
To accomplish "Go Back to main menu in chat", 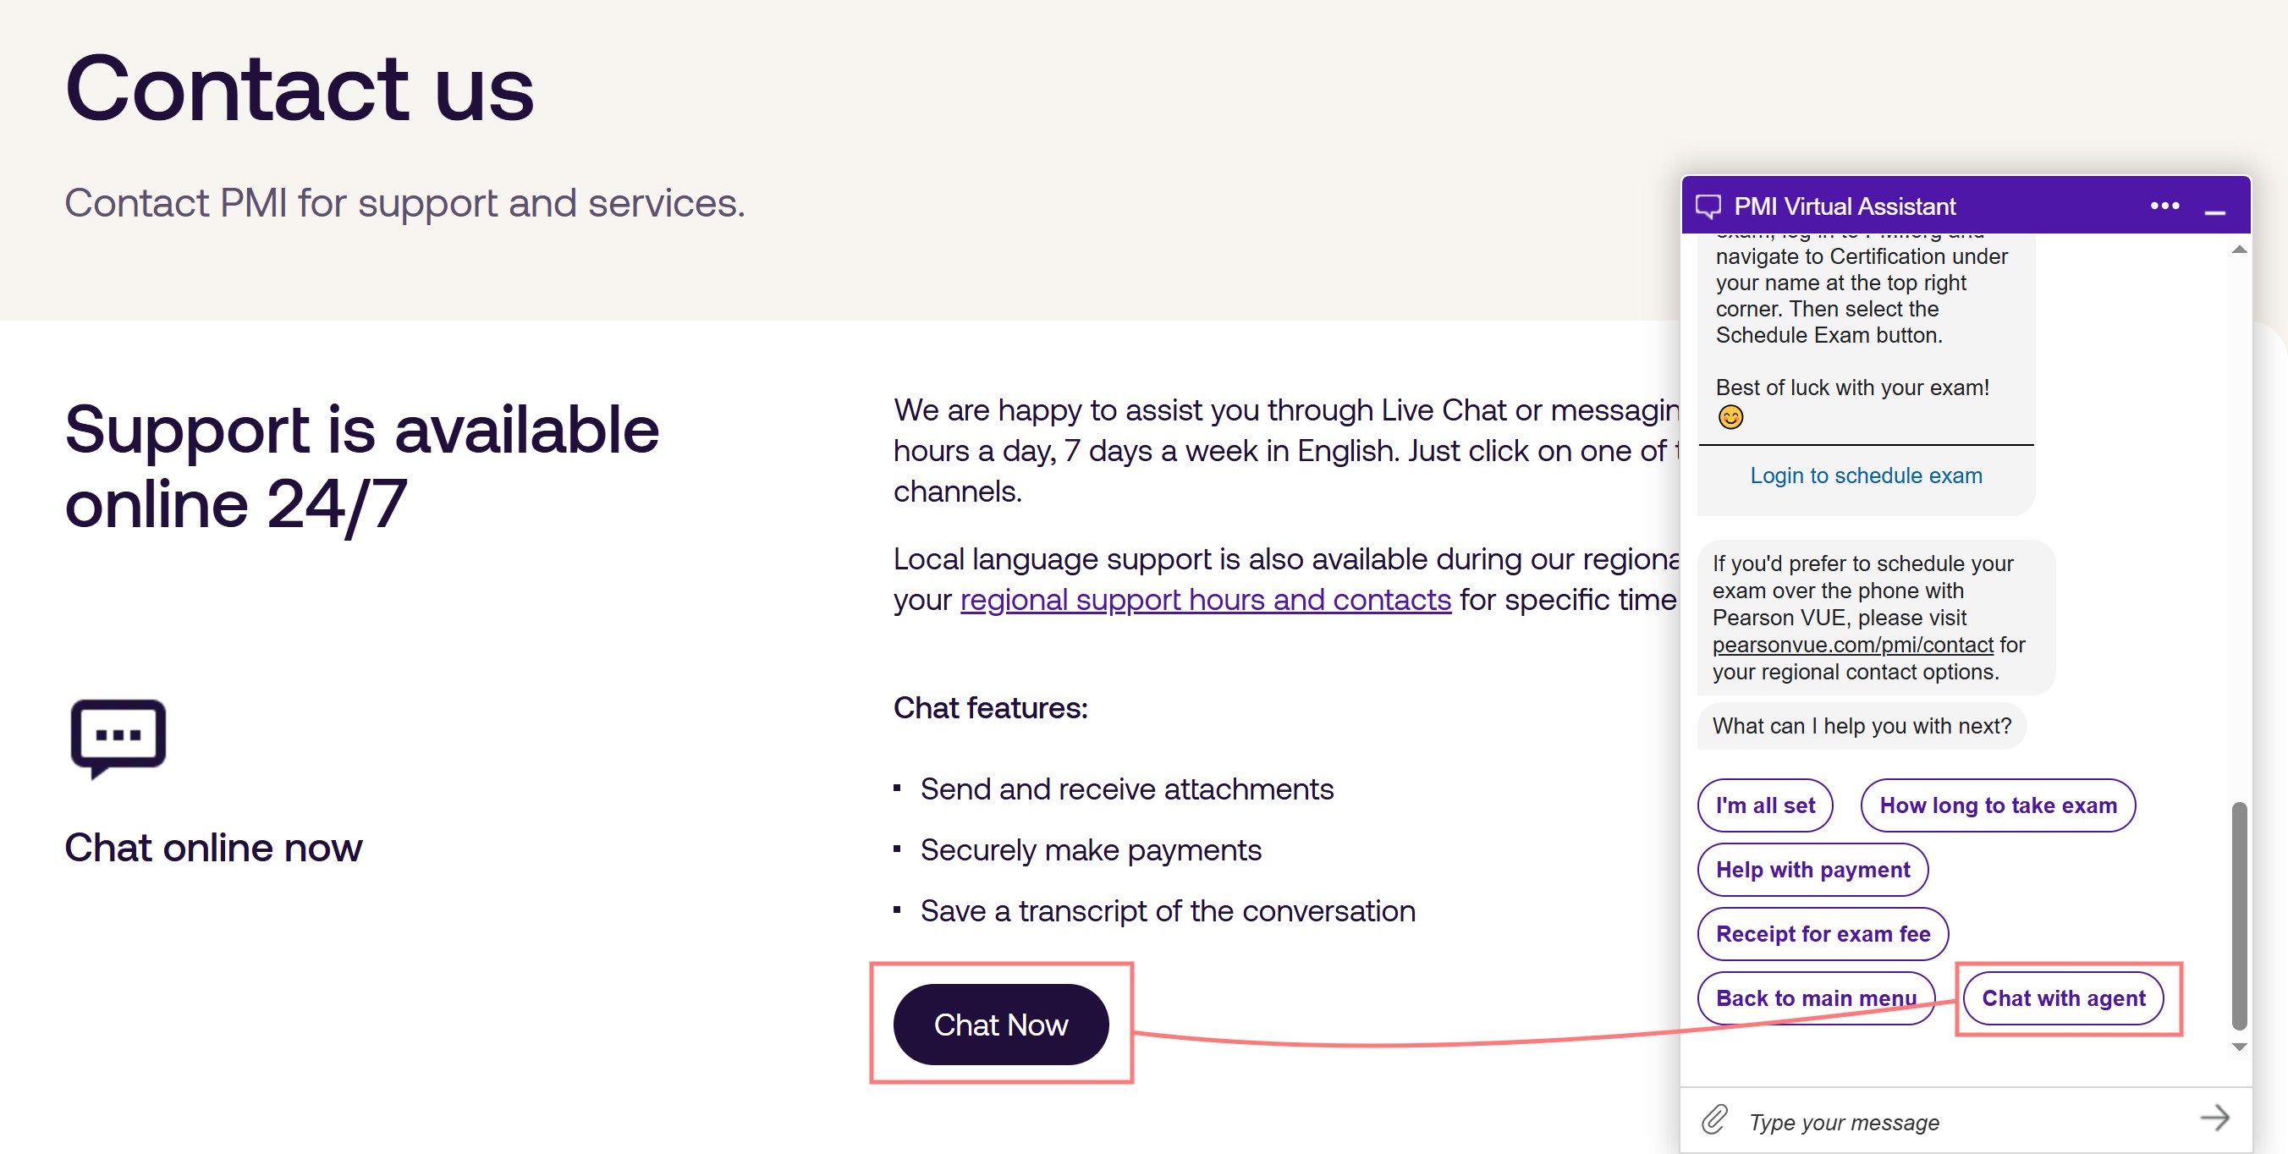I will [1816, 997].
